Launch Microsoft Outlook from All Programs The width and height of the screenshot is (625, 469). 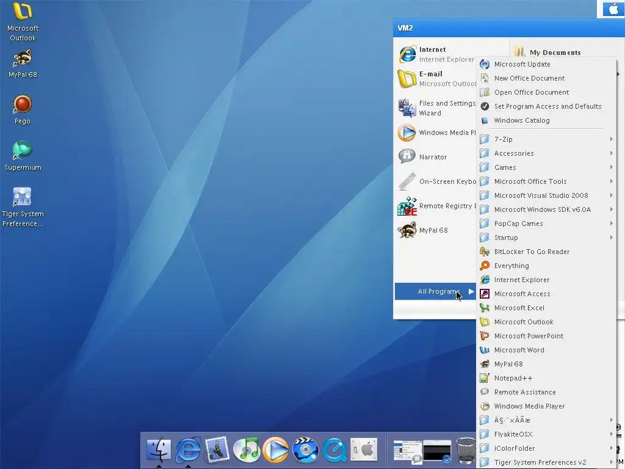point(546,322)
